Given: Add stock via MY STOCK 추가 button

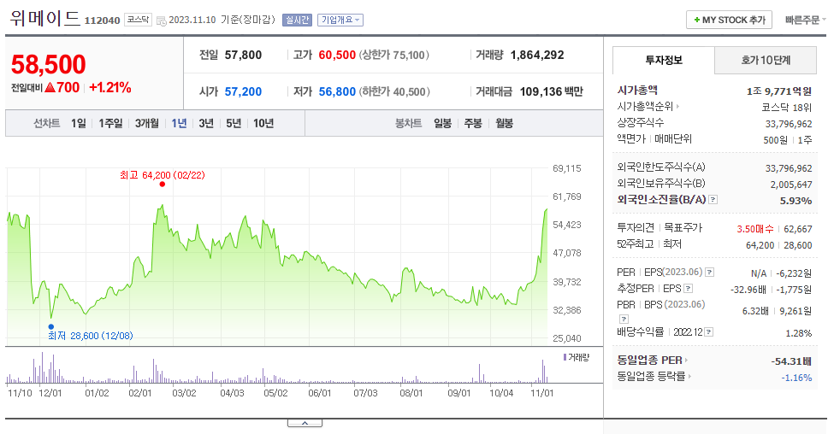Looking at the screenshot, I should point(729,21).
